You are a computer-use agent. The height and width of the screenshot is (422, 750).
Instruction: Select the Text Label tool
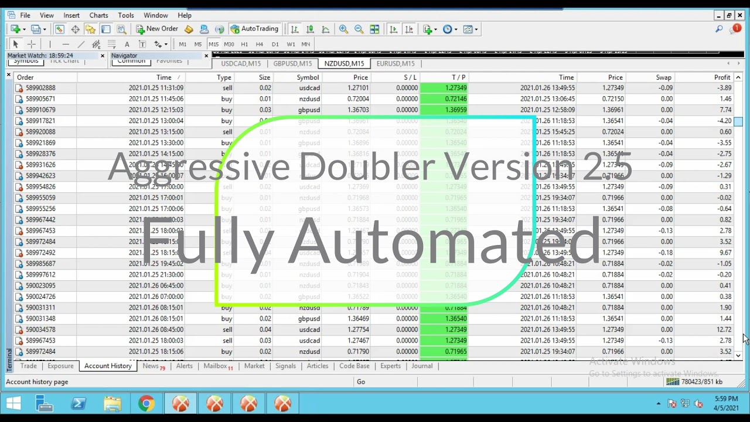coord(142,44)
